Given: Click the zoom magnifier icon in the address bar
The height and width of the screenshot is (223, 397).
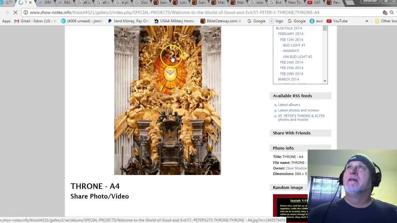Looking at the screenshot, I should pyautogui.click(x=391, y=12).
